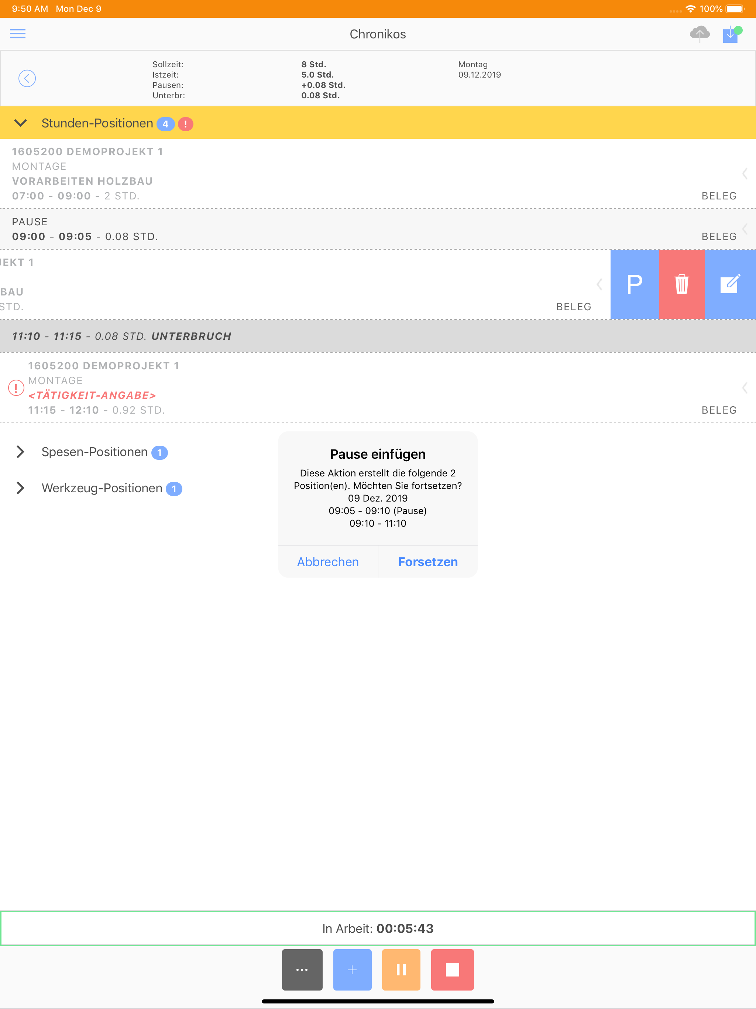Go back with the circled arrow
This screenshot has height=1009, width=756.
[x=27, y=78]
